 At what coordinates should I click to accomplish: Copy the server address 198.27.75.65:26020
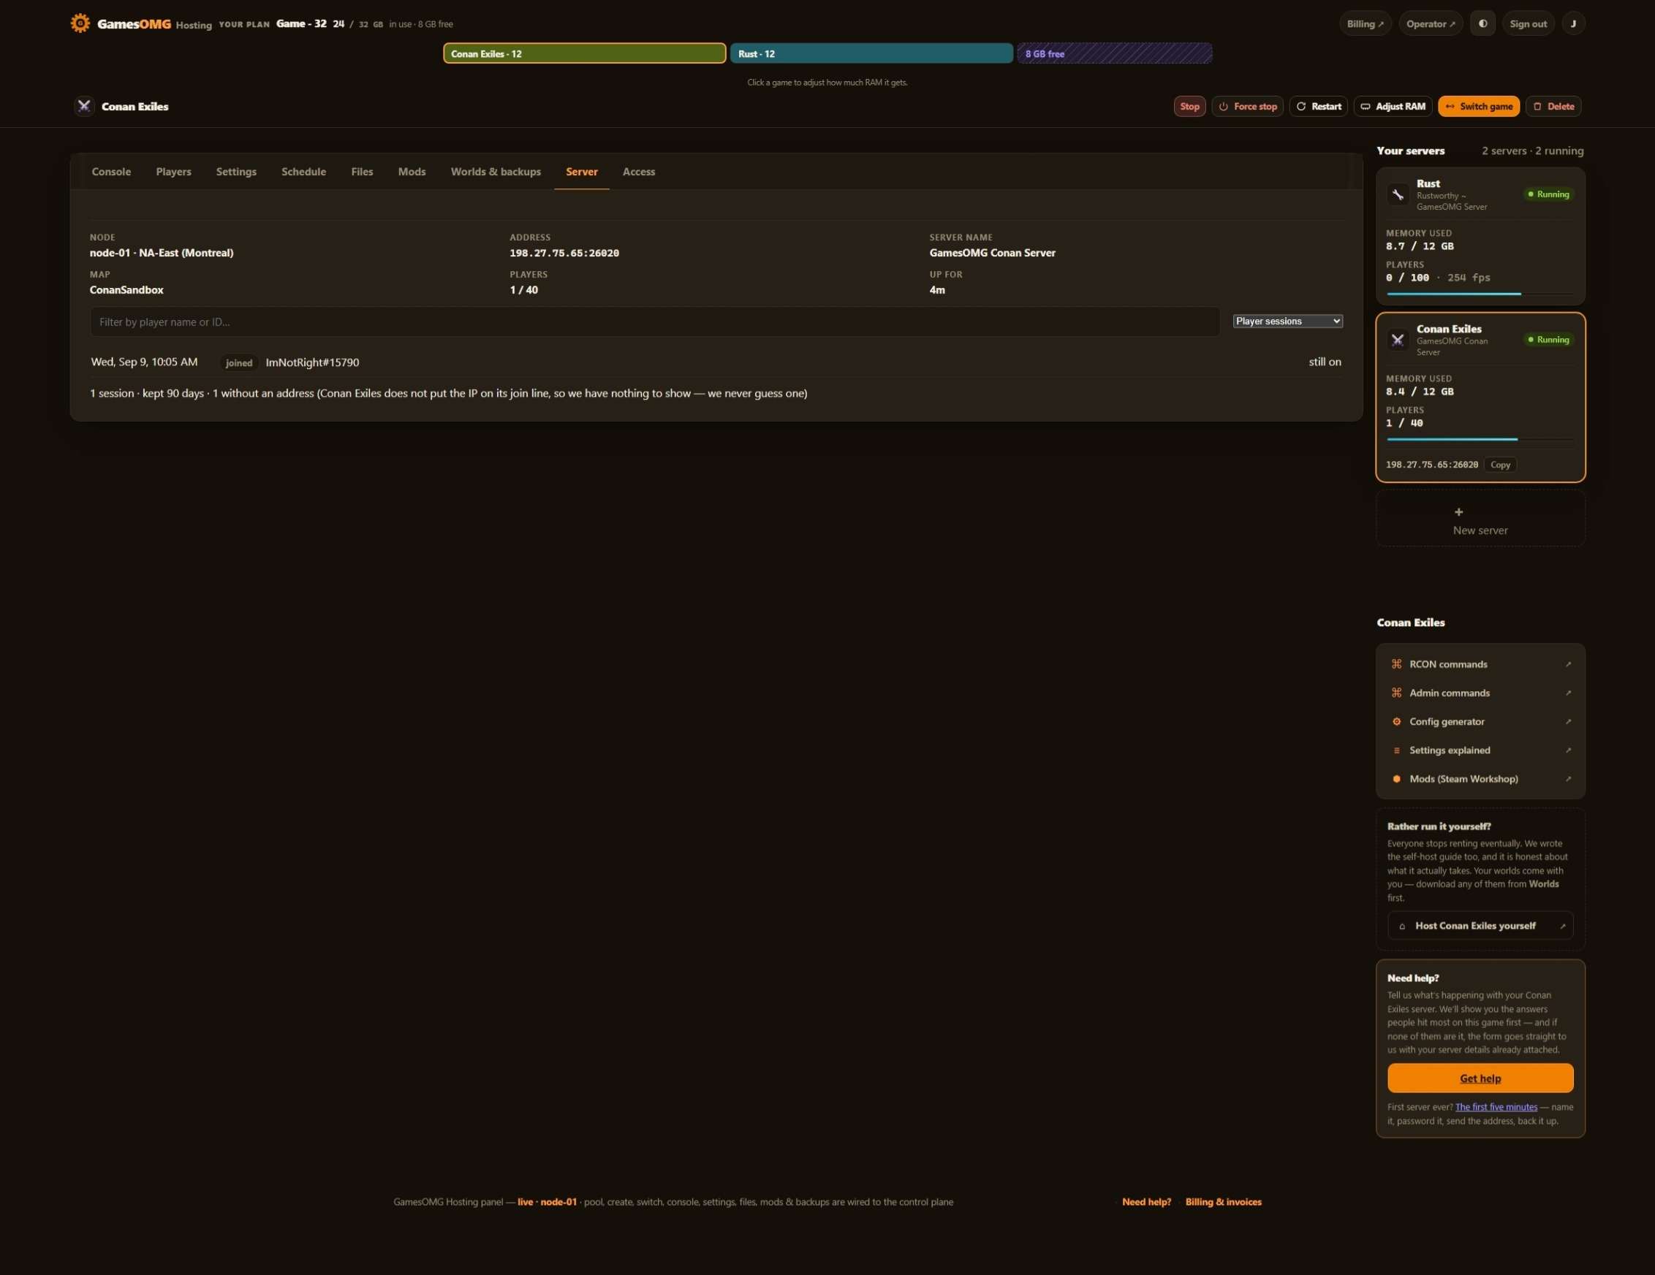(x=1501, y=465)
